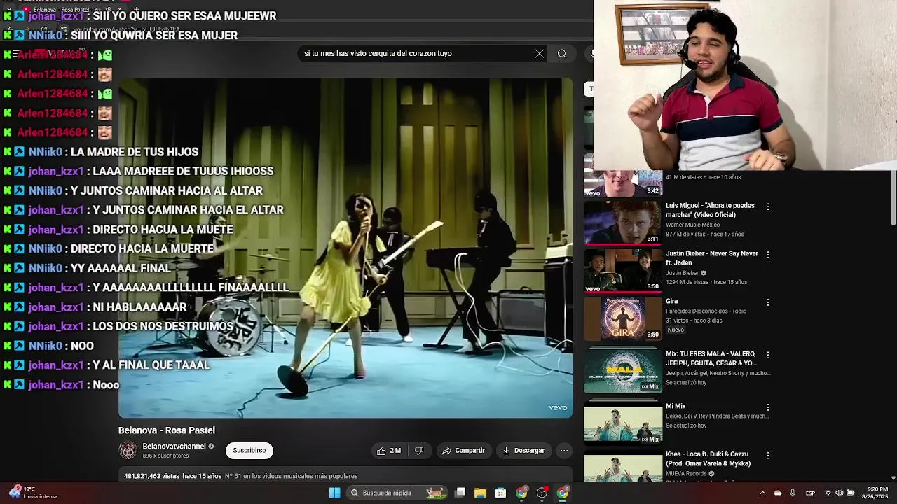The width and height of the screenshot is (897, 504).
Task: Open the OBS icon on the taskbar
Action: (542, 493)
